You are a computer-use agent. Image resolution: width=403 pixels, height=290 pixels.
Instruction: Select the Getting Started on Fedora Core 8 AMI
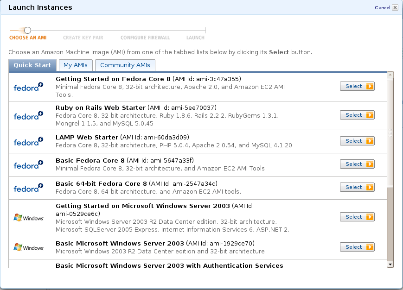tap(357, 86)
